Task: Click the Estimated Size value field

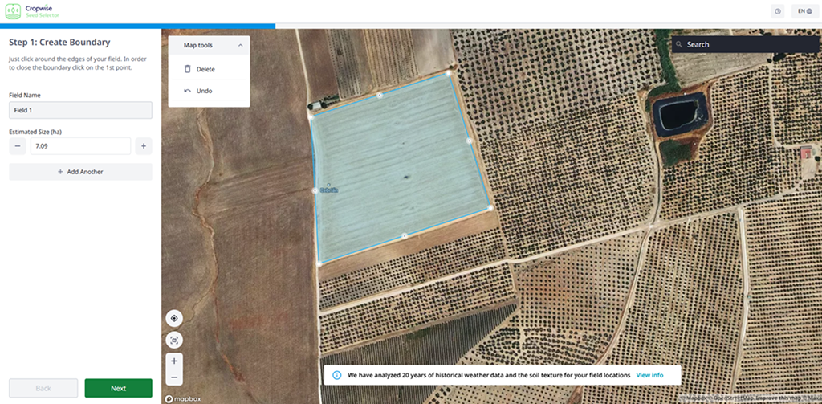Action: 81,146
